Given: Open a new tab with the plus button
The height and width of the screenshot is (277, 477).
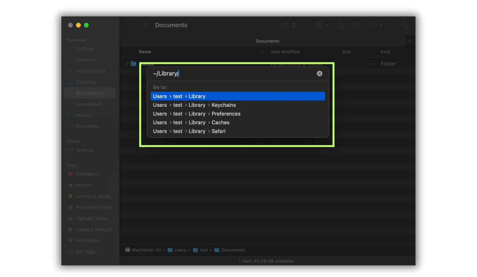Looking at the screenshot, I should point(410,40).
